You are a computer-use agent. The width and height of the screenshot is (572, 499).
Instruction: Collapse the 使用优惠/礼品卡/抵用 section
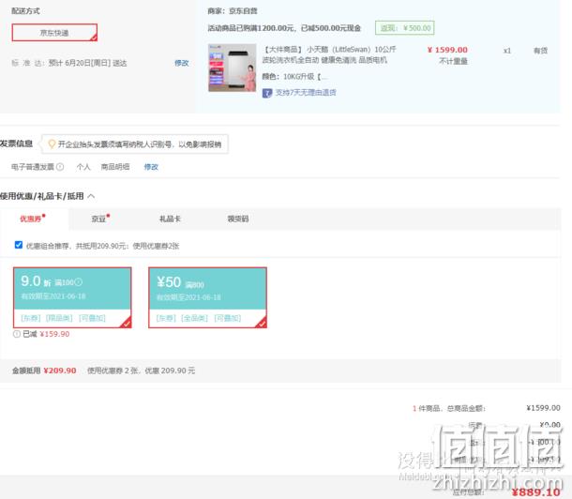(x=91, y=196)
